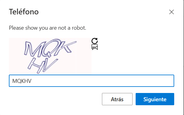Click the distorted MQKHV captcha image
Image resolution: width=184 pixels, height=115 pixels.
coord(50,56)
